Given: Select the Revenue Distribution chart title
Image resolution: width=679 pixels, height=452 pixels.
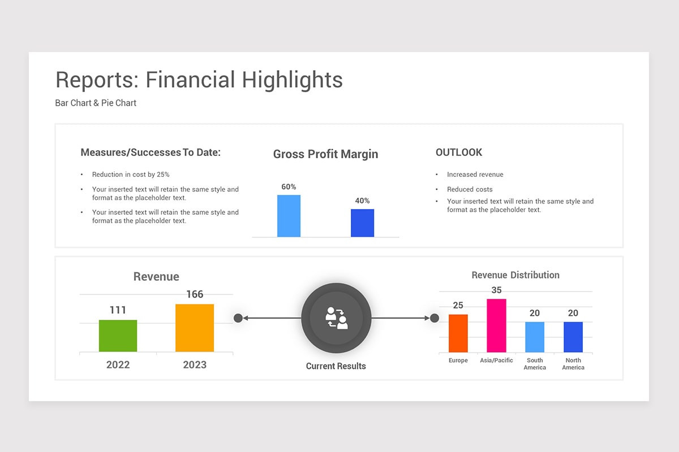Looking at the screenshot, I should pyautogui.click(x=515, y=275).
